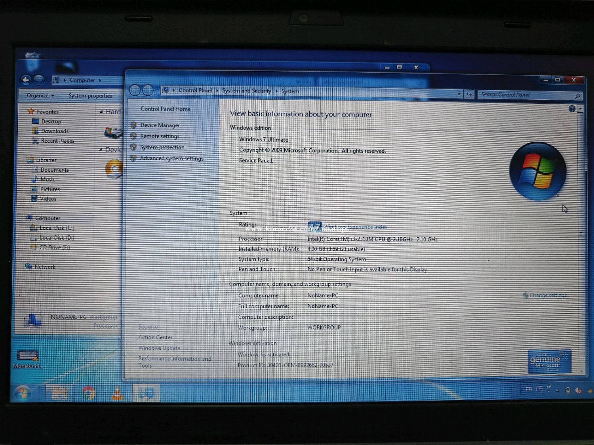This screenshot has height=445, width=594.
Task: Click System properties toolbar button
Action: tap(90, 96)
